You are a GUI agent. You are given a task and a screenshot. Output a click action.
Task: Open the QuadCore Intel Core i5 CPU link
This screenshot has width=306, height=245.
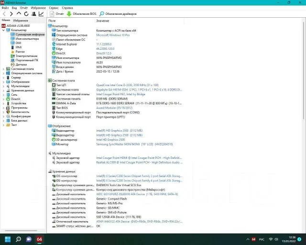pos(127,85)
